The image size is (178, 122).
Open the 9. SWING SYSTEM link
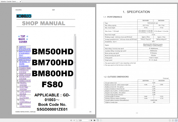click(25, 81)
